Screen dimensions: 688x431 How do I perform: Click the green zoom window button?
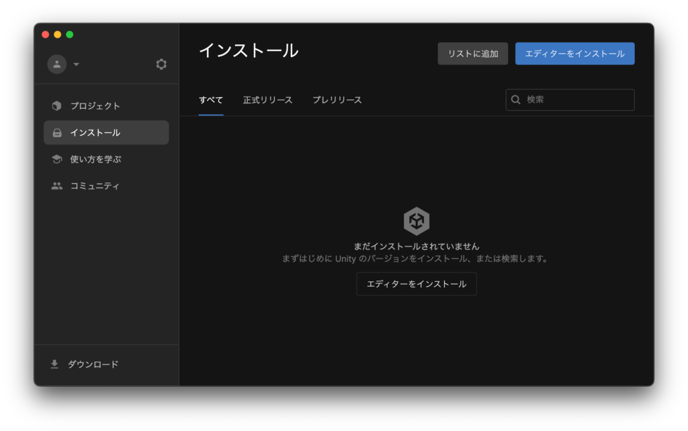click(x=70, y=35)
